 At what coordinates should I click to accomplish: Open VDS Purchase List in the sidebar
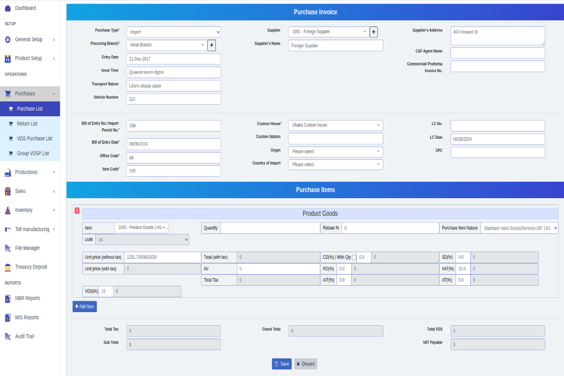tap(30, 139)
